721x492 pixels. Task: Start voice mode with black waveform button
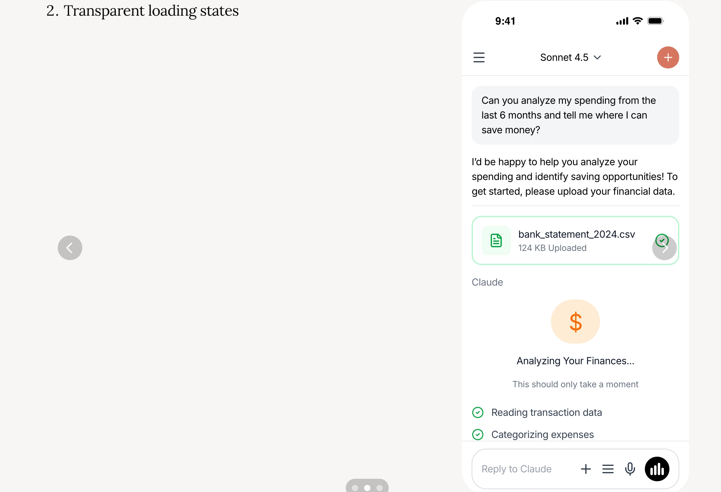[657, 469]
